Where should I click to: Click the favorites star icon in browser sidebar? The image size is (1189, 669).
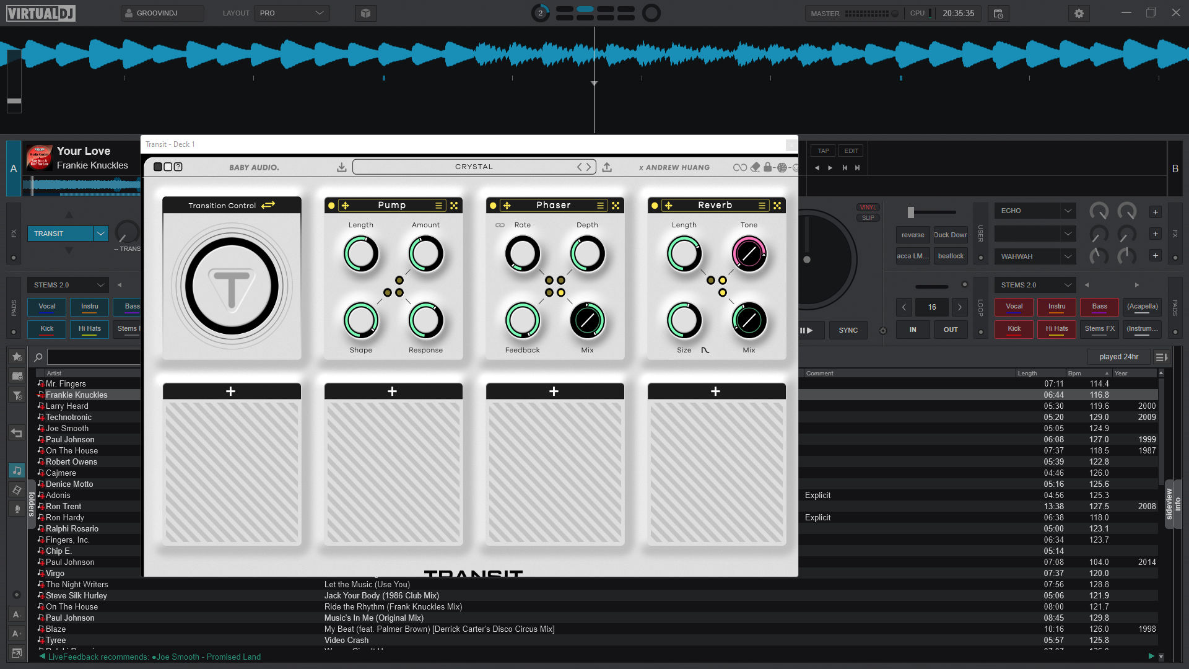(x=17, y=357)
